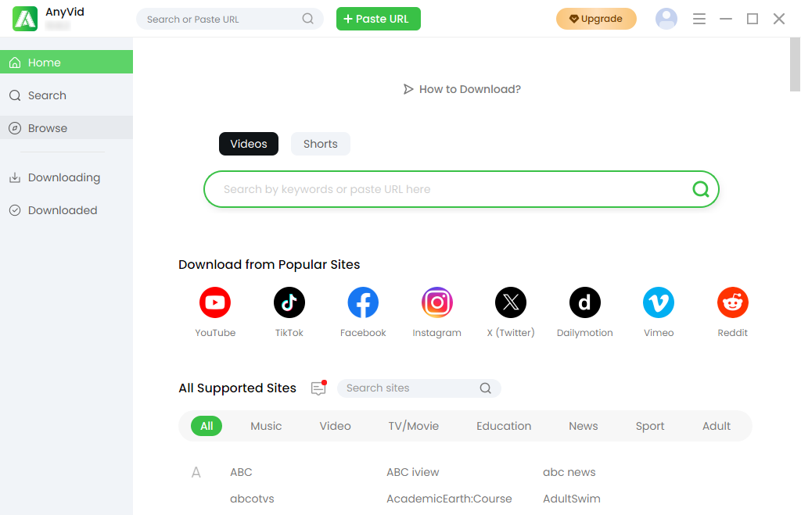Screen dimensions: 801x515
Task: Click the magnifier icon in top search bar
Action: (x=307, y=19)
